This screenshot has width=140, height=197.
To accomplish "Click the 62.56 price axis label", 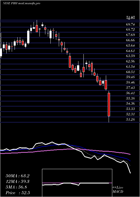I will 130,61.
